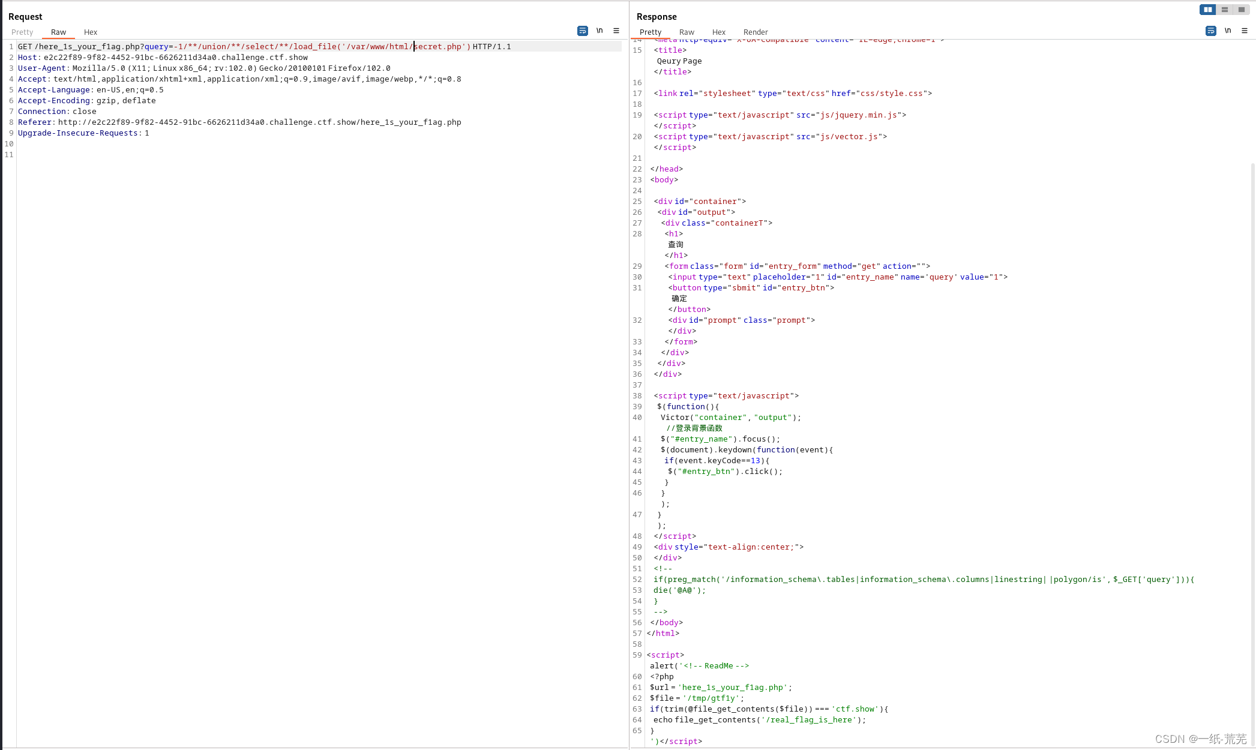The image size is (1256, 750).
Task: Click the alert('<!-- ReadMe --> line
Action: [699, 666]
